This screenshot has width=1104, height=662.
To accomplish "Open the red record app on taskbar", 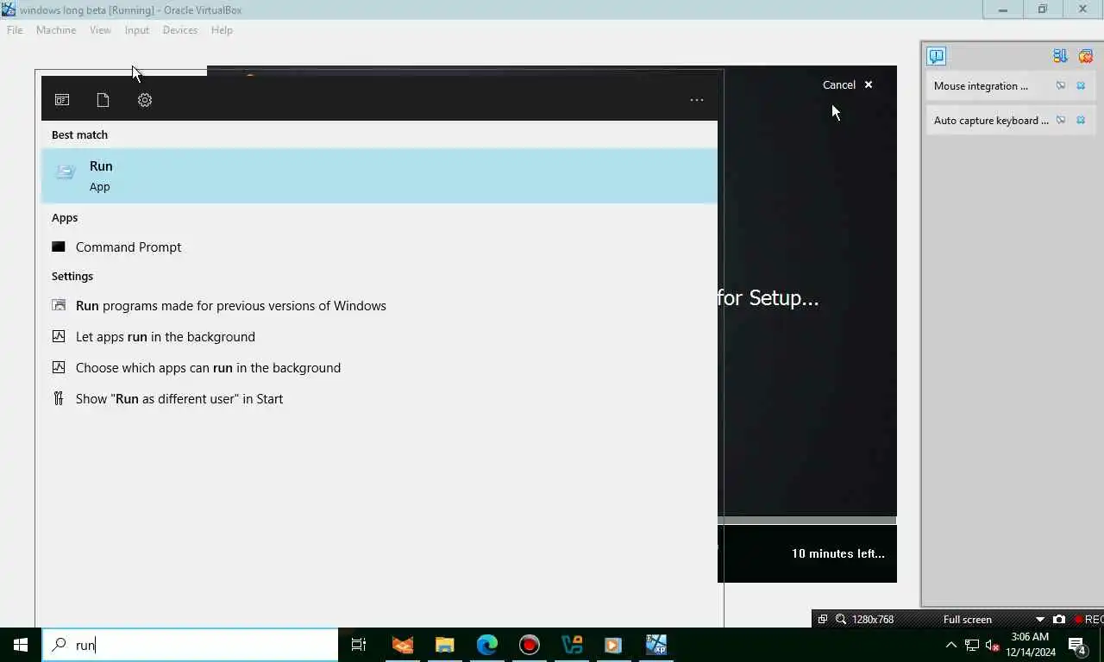I will click(x=530, y=645).
